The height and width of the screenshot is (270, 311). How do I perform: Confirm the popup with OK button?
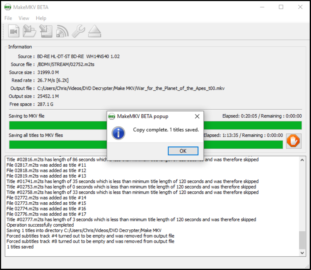(183, 151)
